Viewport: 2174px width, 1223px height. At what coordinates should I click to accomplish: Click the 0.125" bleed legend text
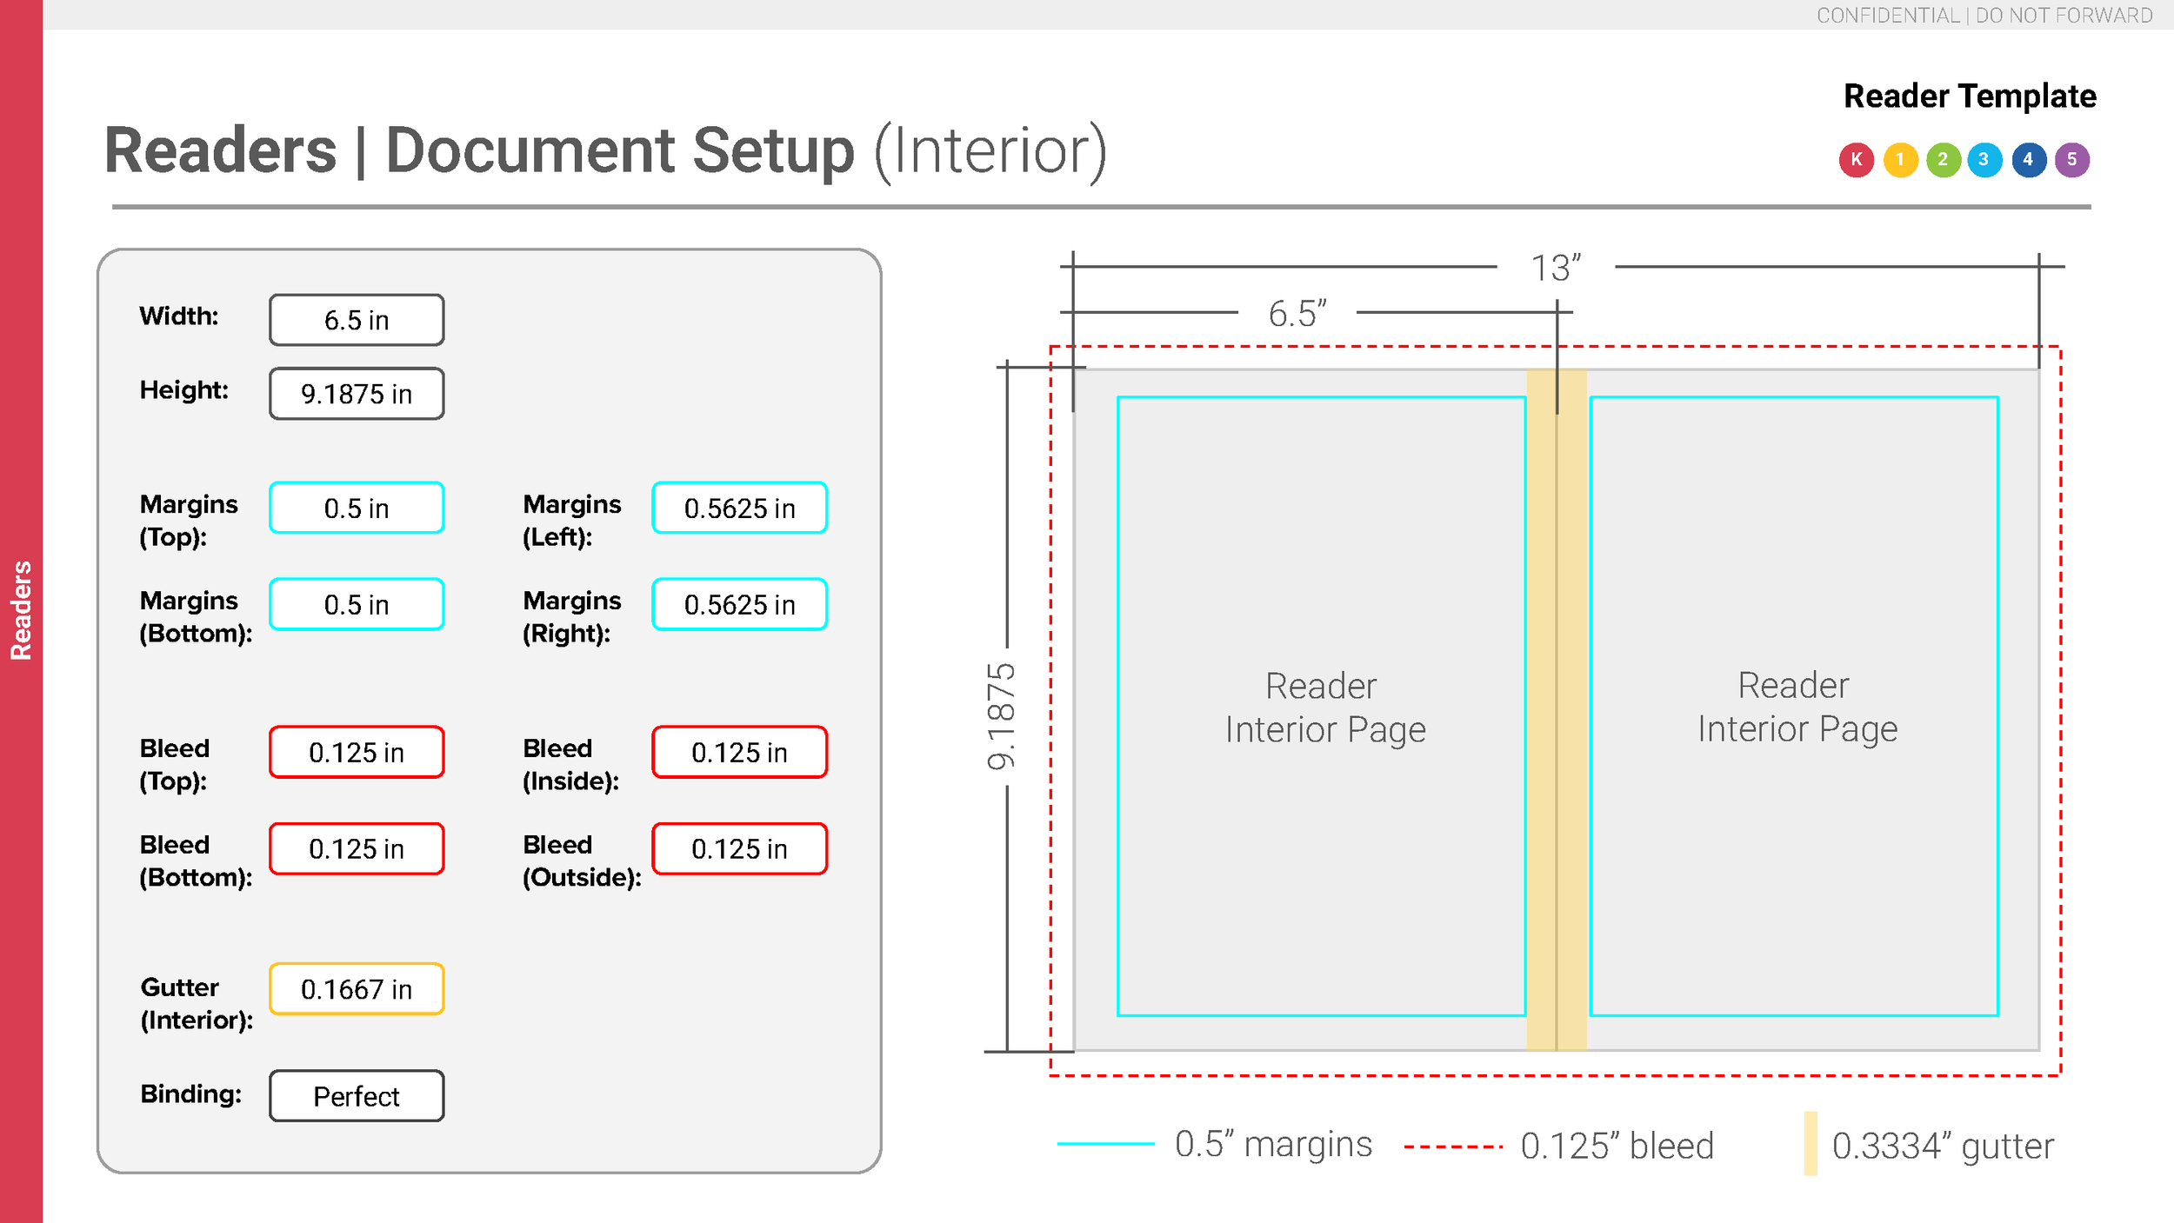click(1617, 1147)
